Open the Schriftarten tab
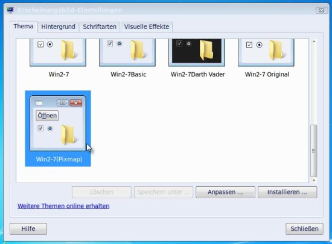This screenshot has width=332, height=244. tap(100, 27)
